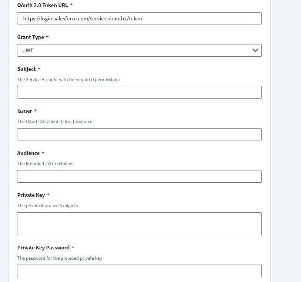
Task: Click the "OAuth 2.0 Token URL" label
Action: tap(42, 6)
